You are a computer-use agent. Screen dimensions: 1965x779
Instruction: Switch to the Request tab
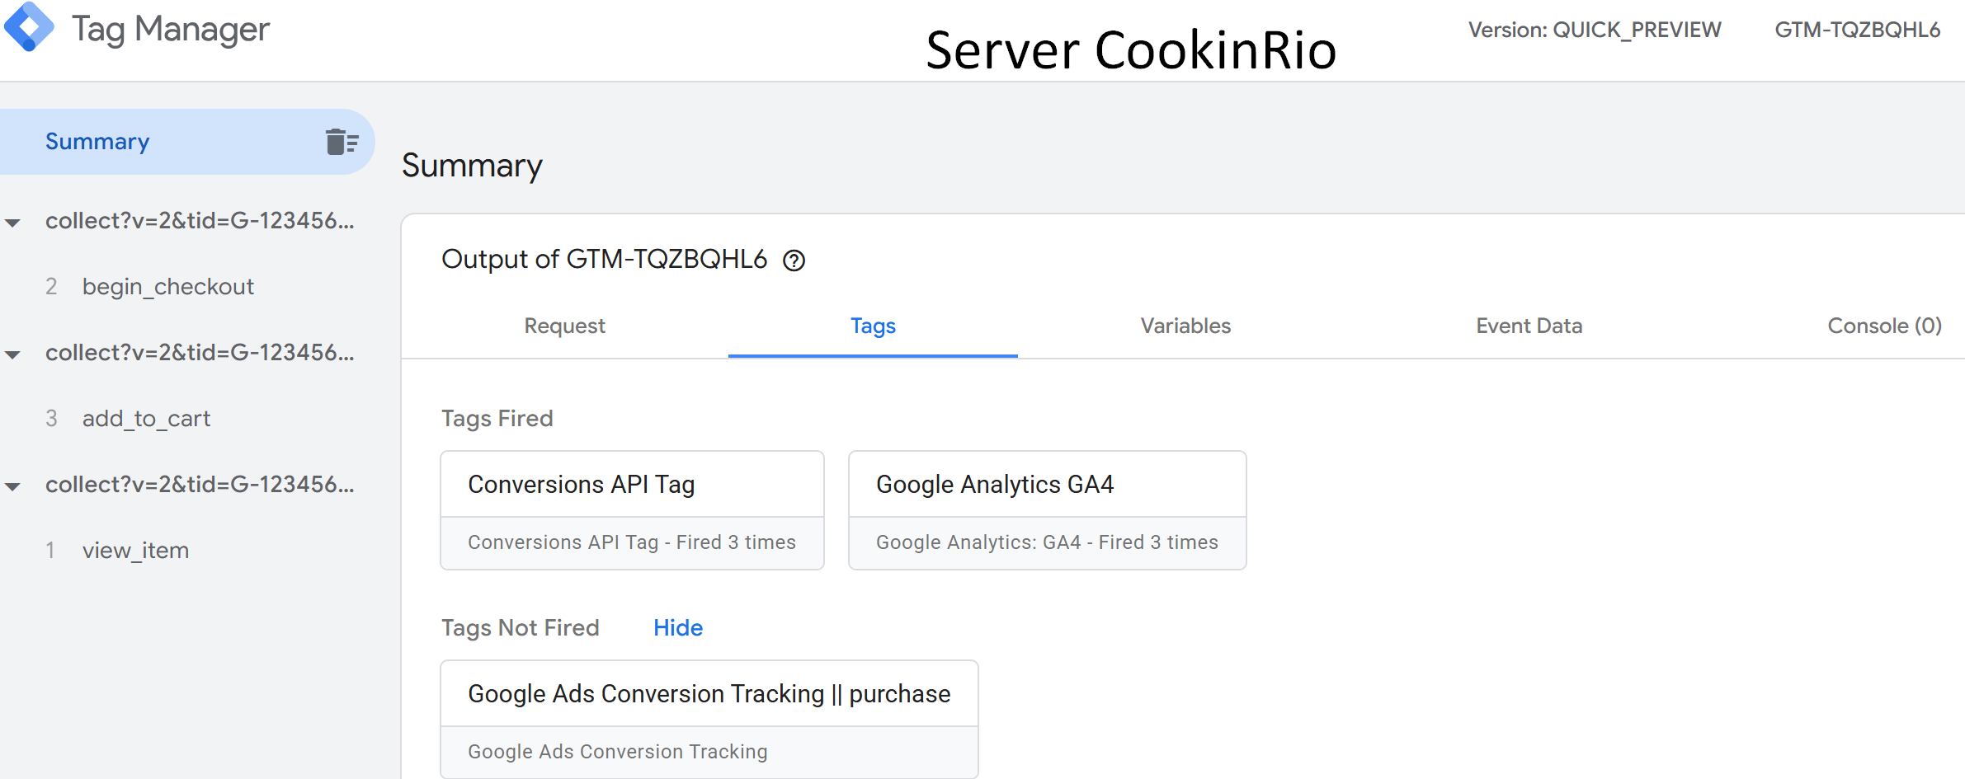click(x=564, y=326)
